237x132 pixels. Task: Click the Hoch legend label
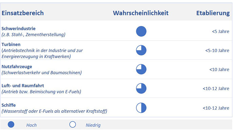(x=31, y=125)
